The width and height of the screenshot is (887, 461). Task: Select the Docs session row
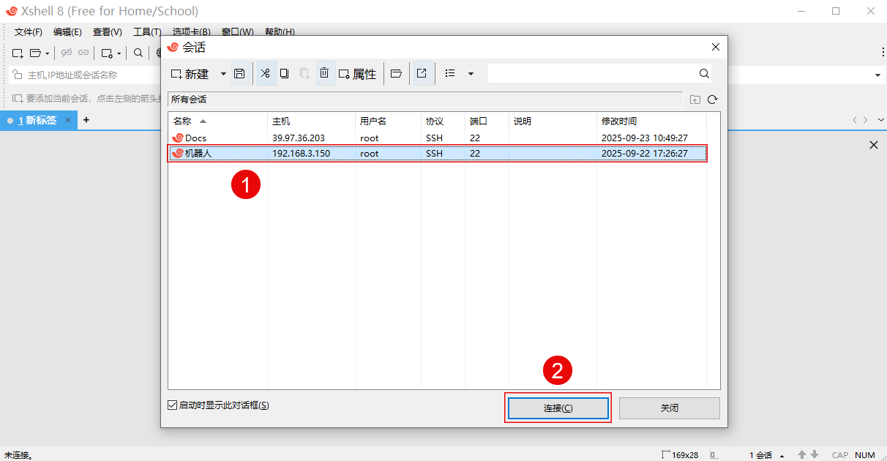(x=220, y=138)
